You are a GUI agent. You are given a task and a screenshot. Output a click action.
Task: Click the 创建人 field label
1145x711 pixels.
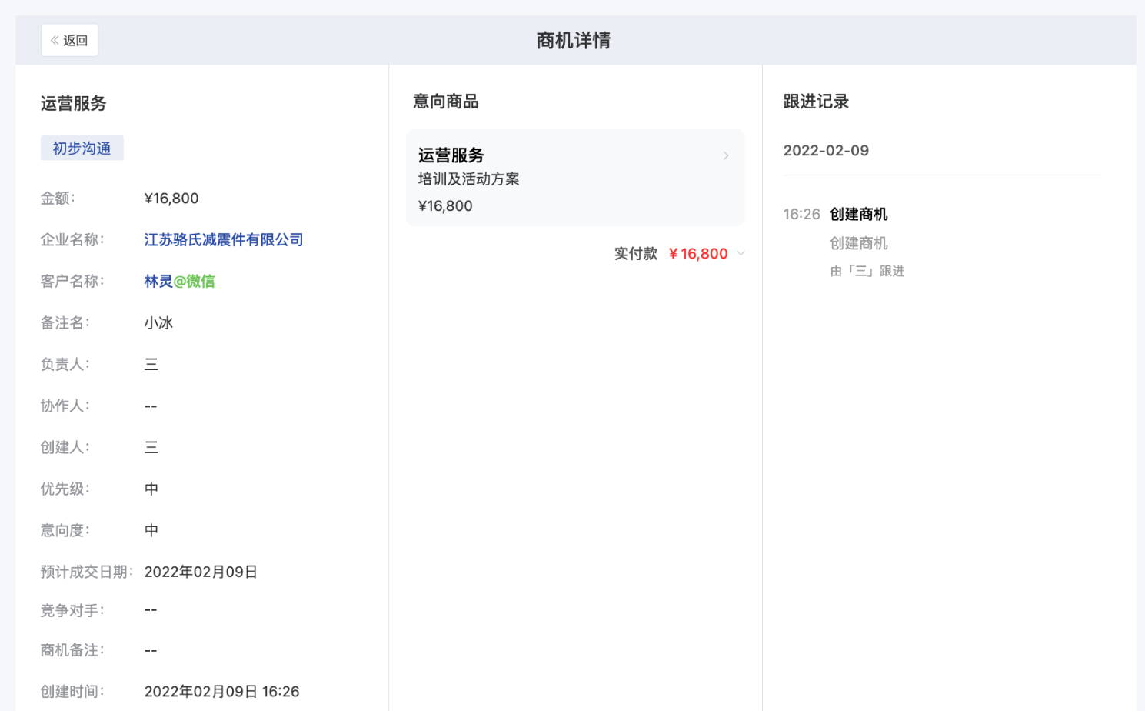tap(65, 448)
